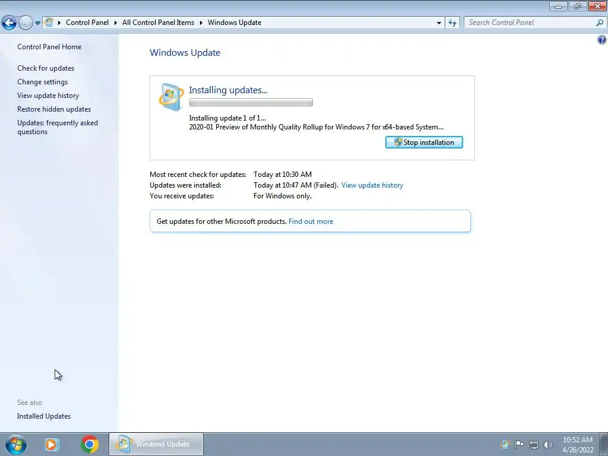The width and height of the screenshot is (608, 456).
Task: Click the Back navigation arrow
Action: click(x=9, y=23)
